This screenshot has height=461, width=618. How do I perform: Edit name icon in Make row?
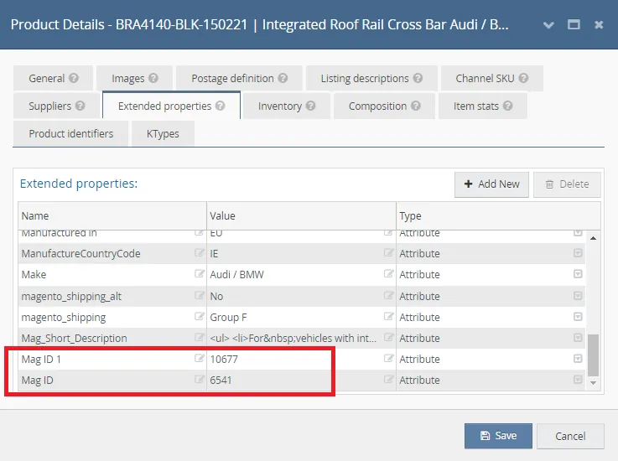click(200, 273)
